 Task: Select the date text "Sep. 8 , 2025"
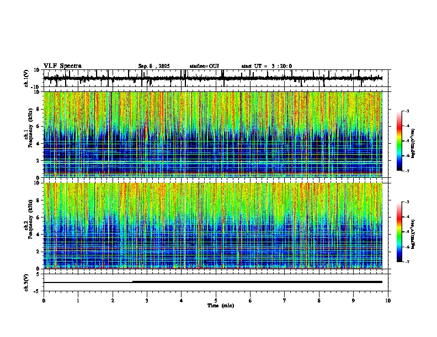click(x=154, y=66)
